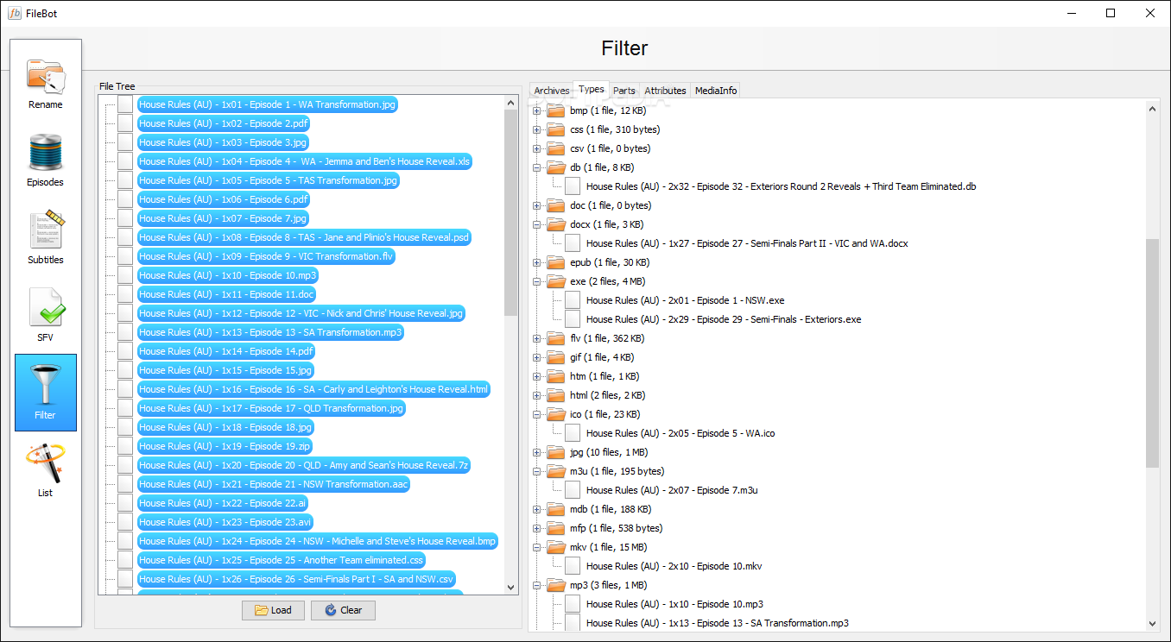Image resolution: width=1171 pixels, height=642 pixels.
Task: Select 1x19 Episode 19.zip file
Action: point(225,446)
